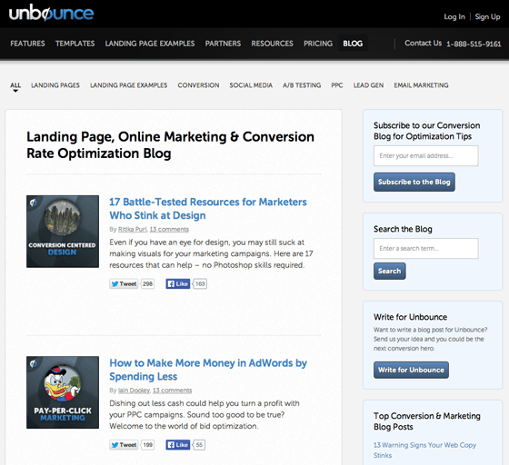Viewport: 509px width, 465px height.
Task: Click the Sign Up link
Action: click(x=487, y=17)
